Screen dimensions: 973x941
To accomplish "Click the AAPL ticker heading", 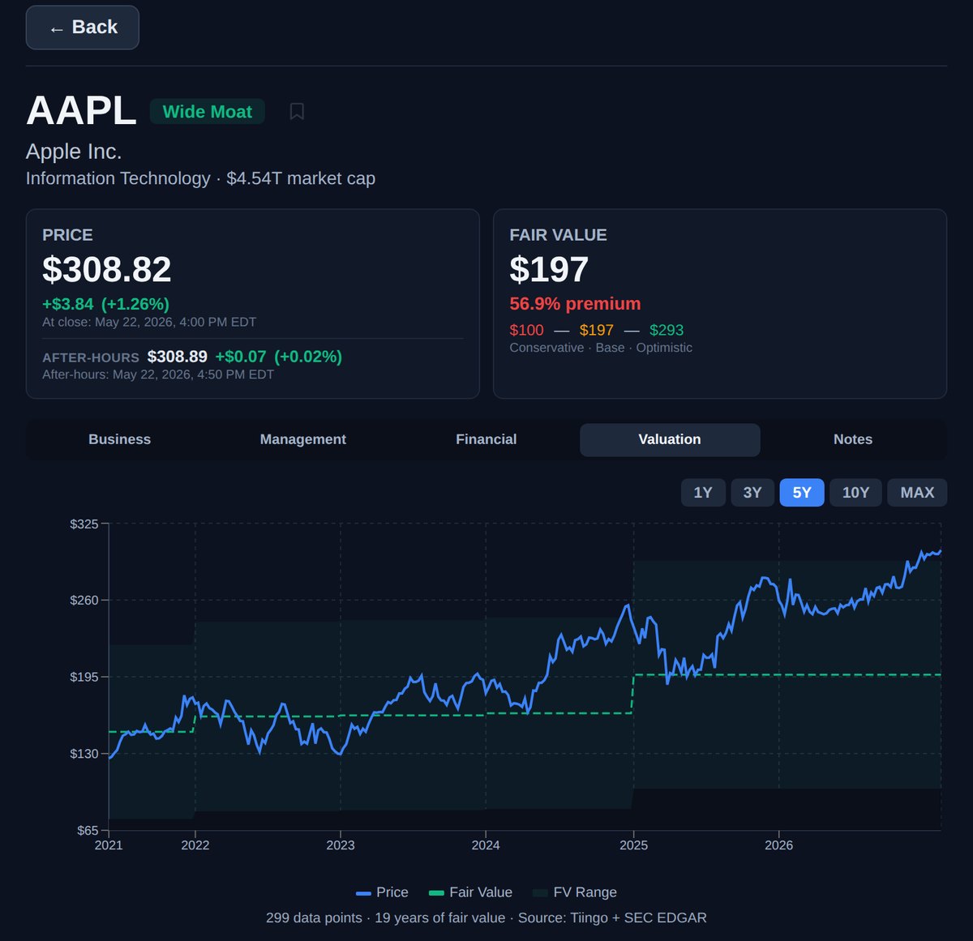I will 81,111.
